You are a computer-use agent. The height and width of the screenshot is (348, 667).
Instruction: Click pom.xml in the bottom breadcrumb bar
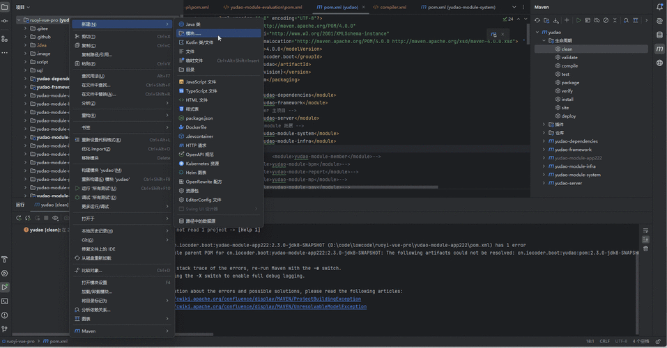click(x=59, y=342)
